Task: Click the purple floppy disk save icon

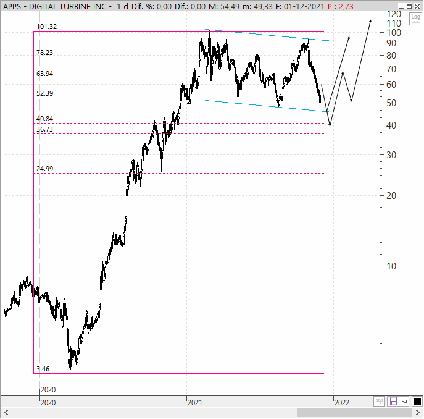Action: tap(393, 401)
